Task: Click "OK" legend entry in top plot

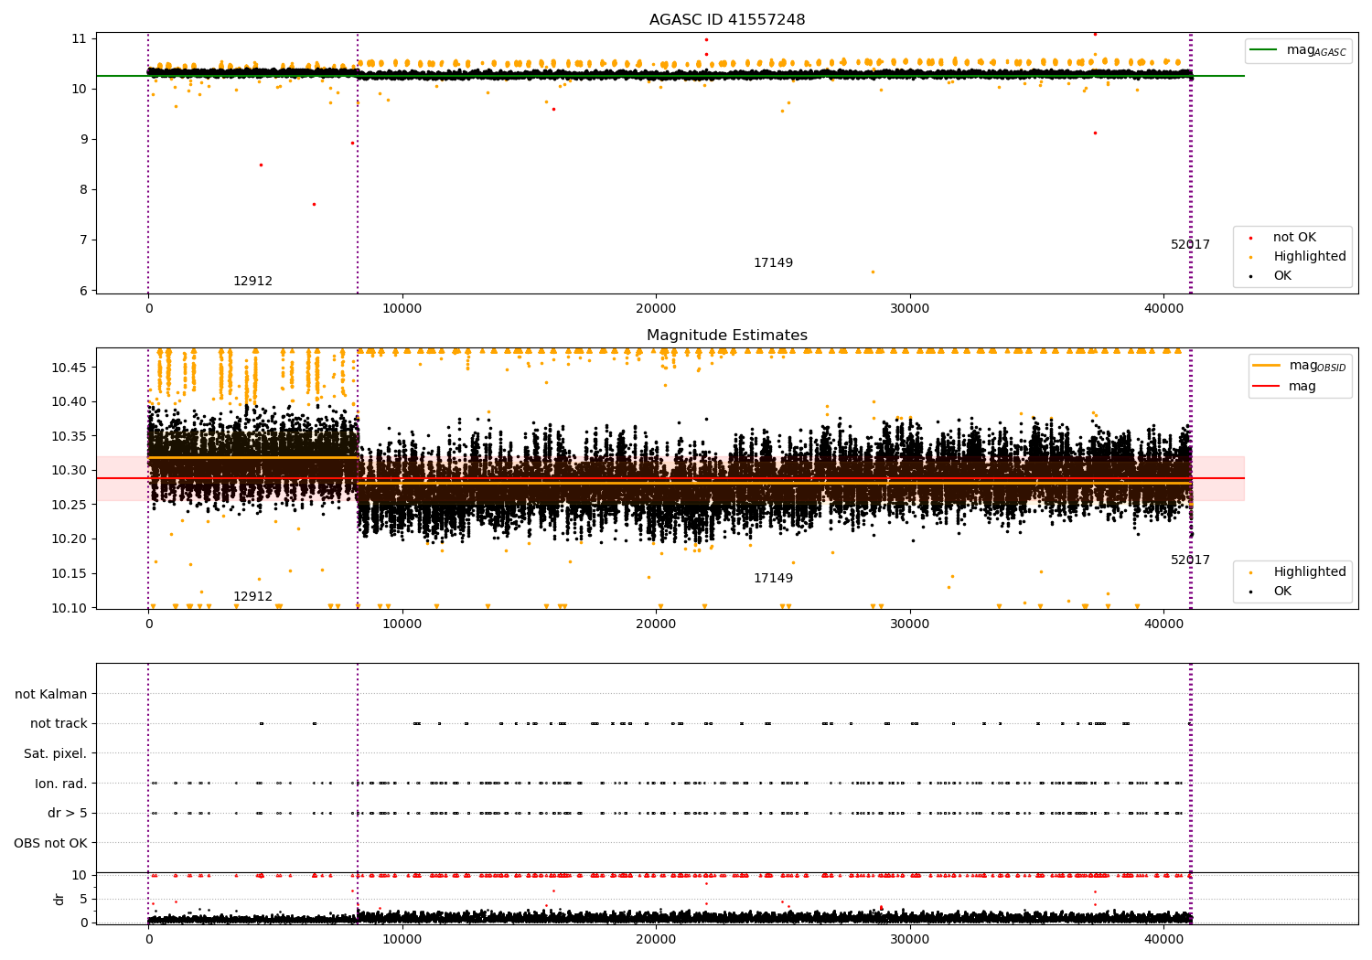Action: (1282, 276)
